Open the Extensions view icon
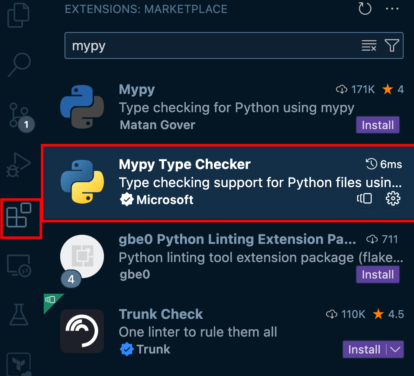 [x=19, y=215]
